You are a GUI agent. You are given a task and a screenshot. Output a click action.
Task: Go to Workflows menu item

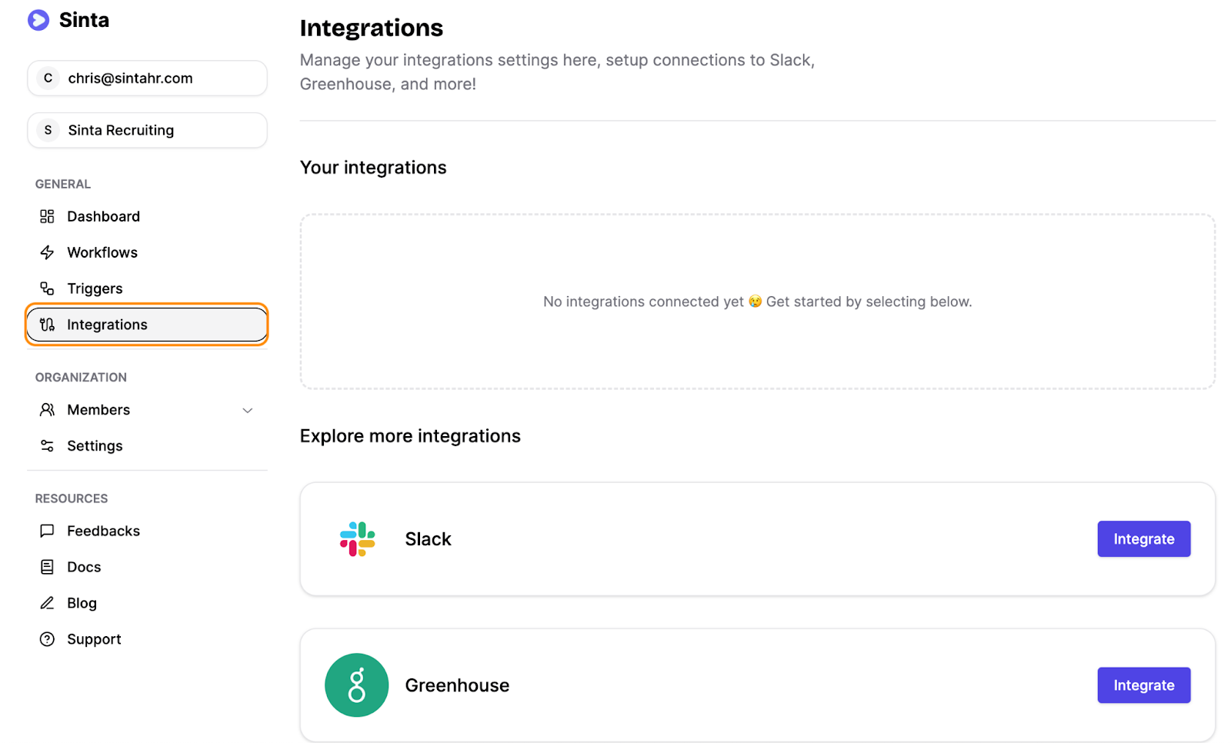pyautogui.click(x=147, y=252)
